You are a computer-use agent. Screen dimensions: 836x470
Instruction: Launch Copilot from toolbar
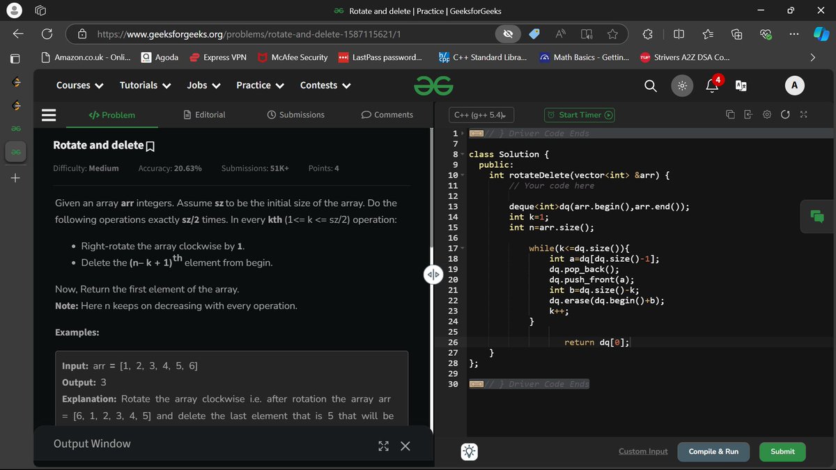(x=820, y=34)
